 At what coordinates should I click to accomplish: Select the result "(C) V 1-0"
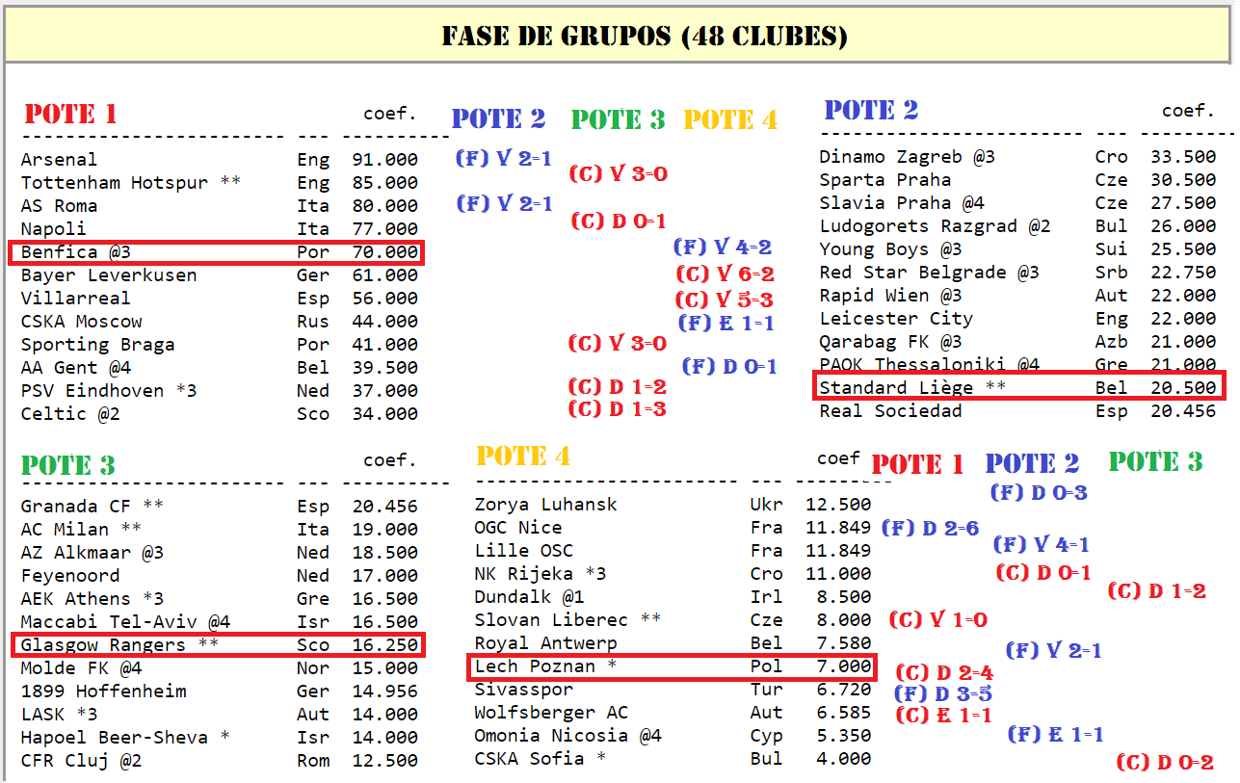pyautogui.click(x=937, y=619)
